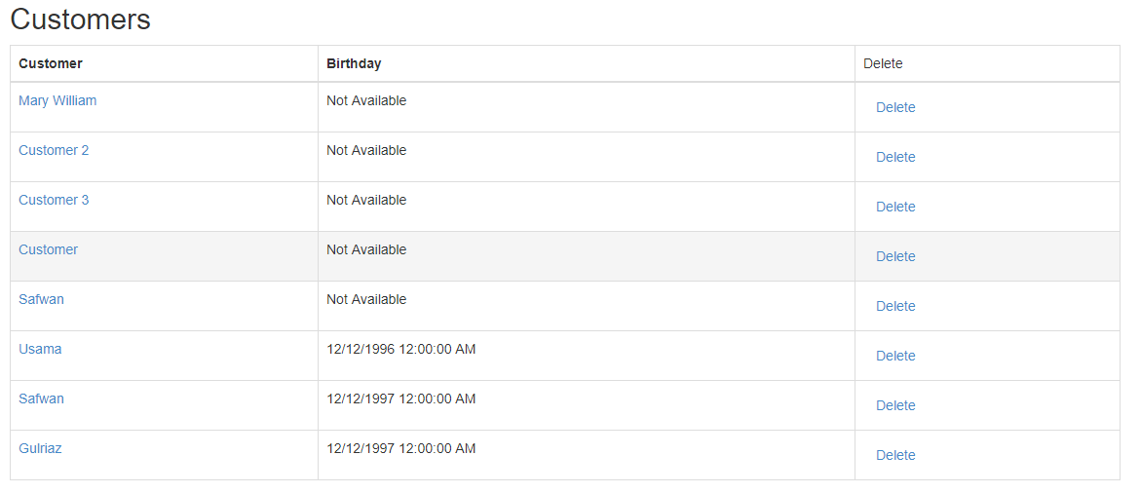
Task: Delete the Usama record
Action: click(x=895, y=356)
